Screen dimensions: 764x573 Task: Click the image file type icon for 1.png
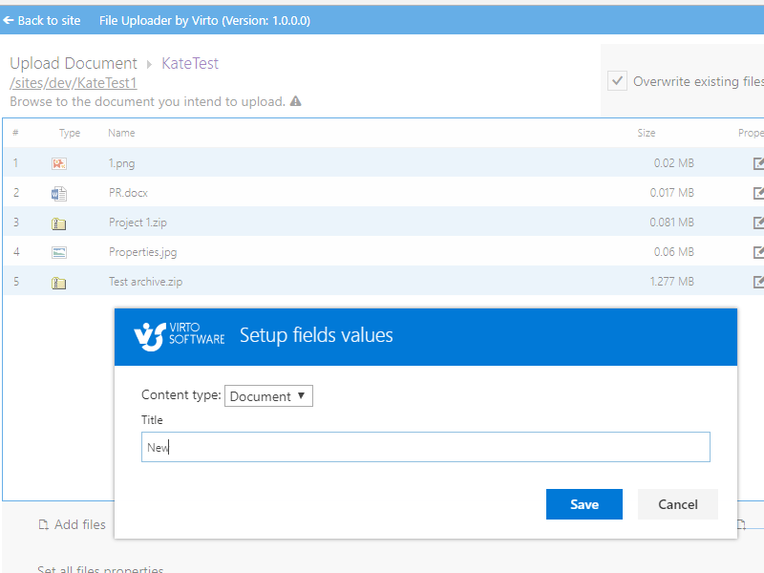coord(59,163)
